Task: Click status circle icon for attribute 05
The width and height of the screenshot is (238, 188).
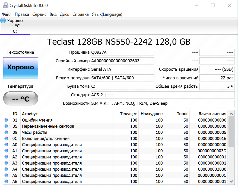Action: click(x=7, y=126)
